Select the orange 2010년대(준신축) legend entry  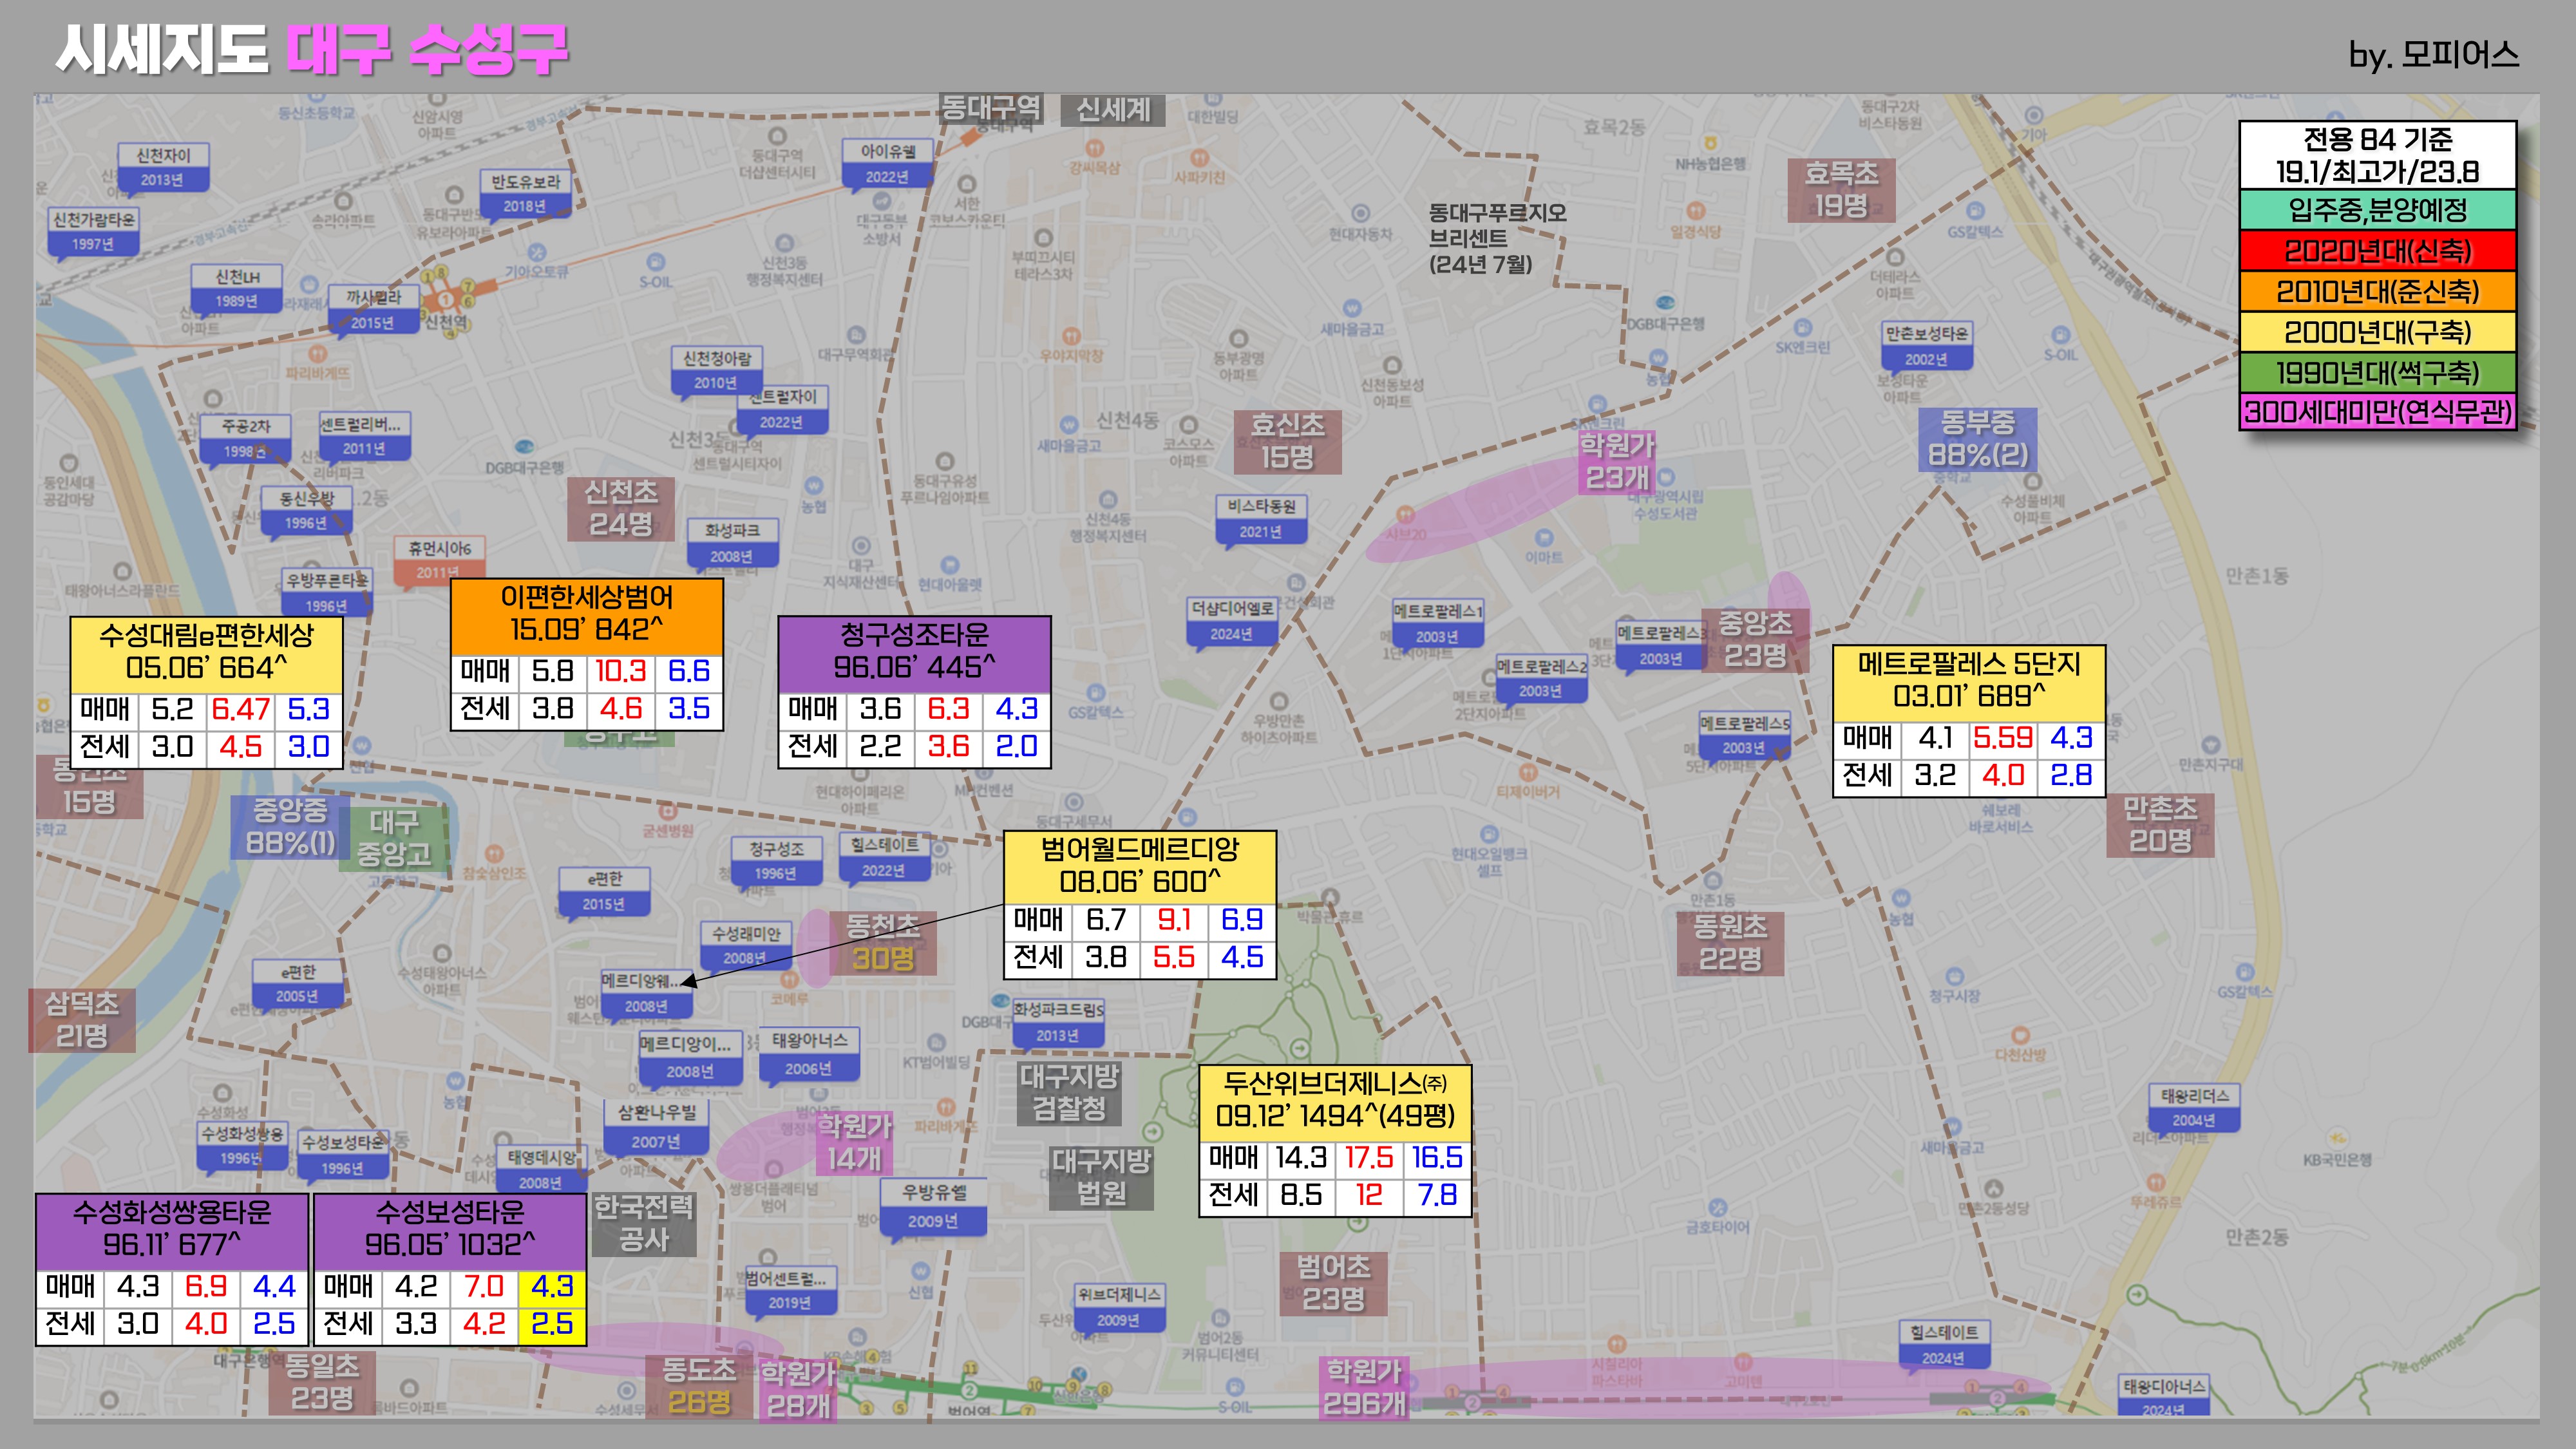click(2377, 292)
